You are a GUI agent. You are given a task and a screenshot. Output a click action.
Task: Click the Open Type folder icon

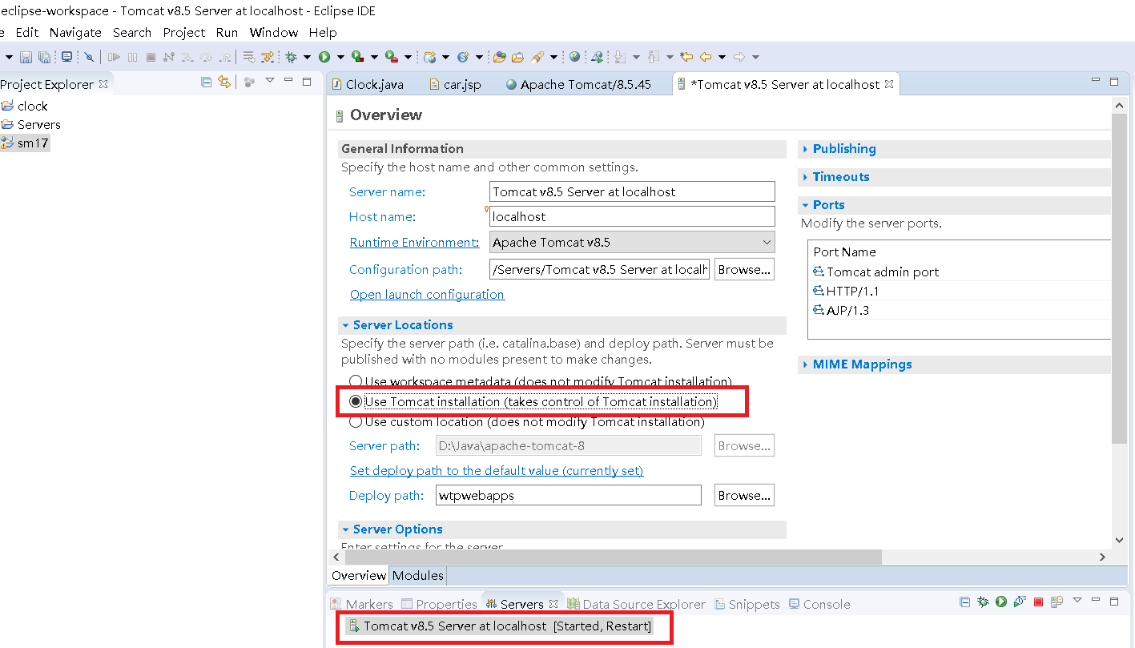pos(499,57)
